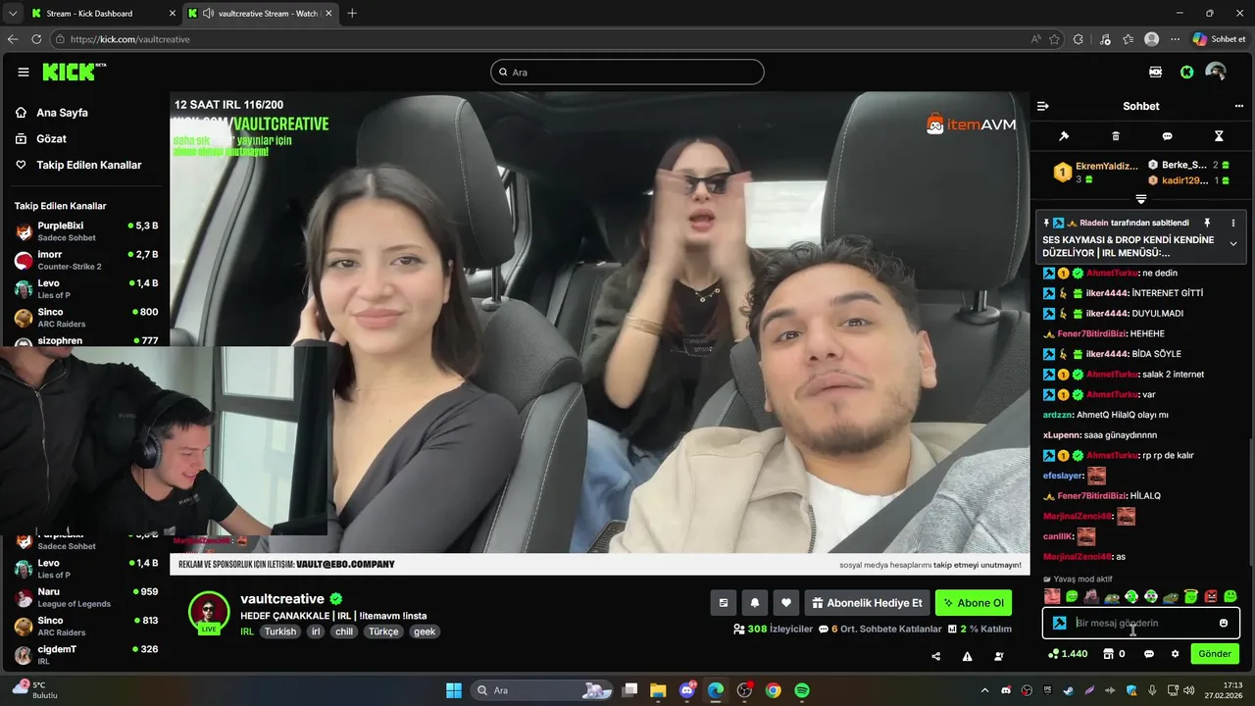Open the emoji picker in message box

pos(1224,623)
